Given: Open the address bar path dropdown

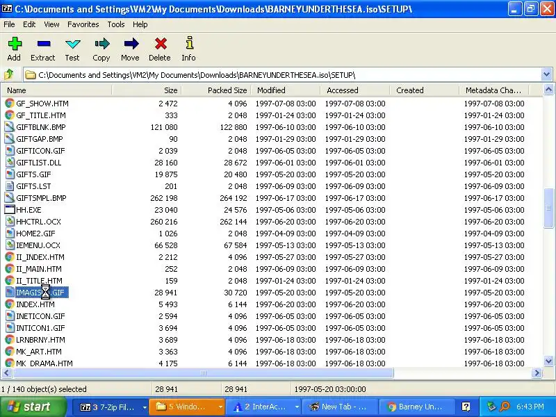Looking at the screenshot, I should click(x=546, y=75).
